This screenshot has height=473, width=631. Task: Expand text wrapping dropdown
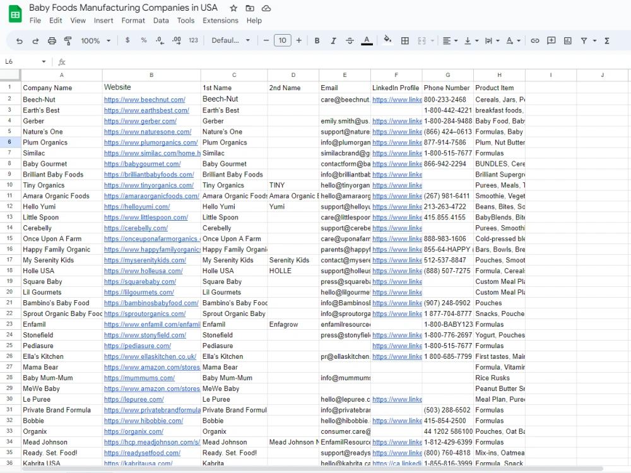(x=498, y=40)
